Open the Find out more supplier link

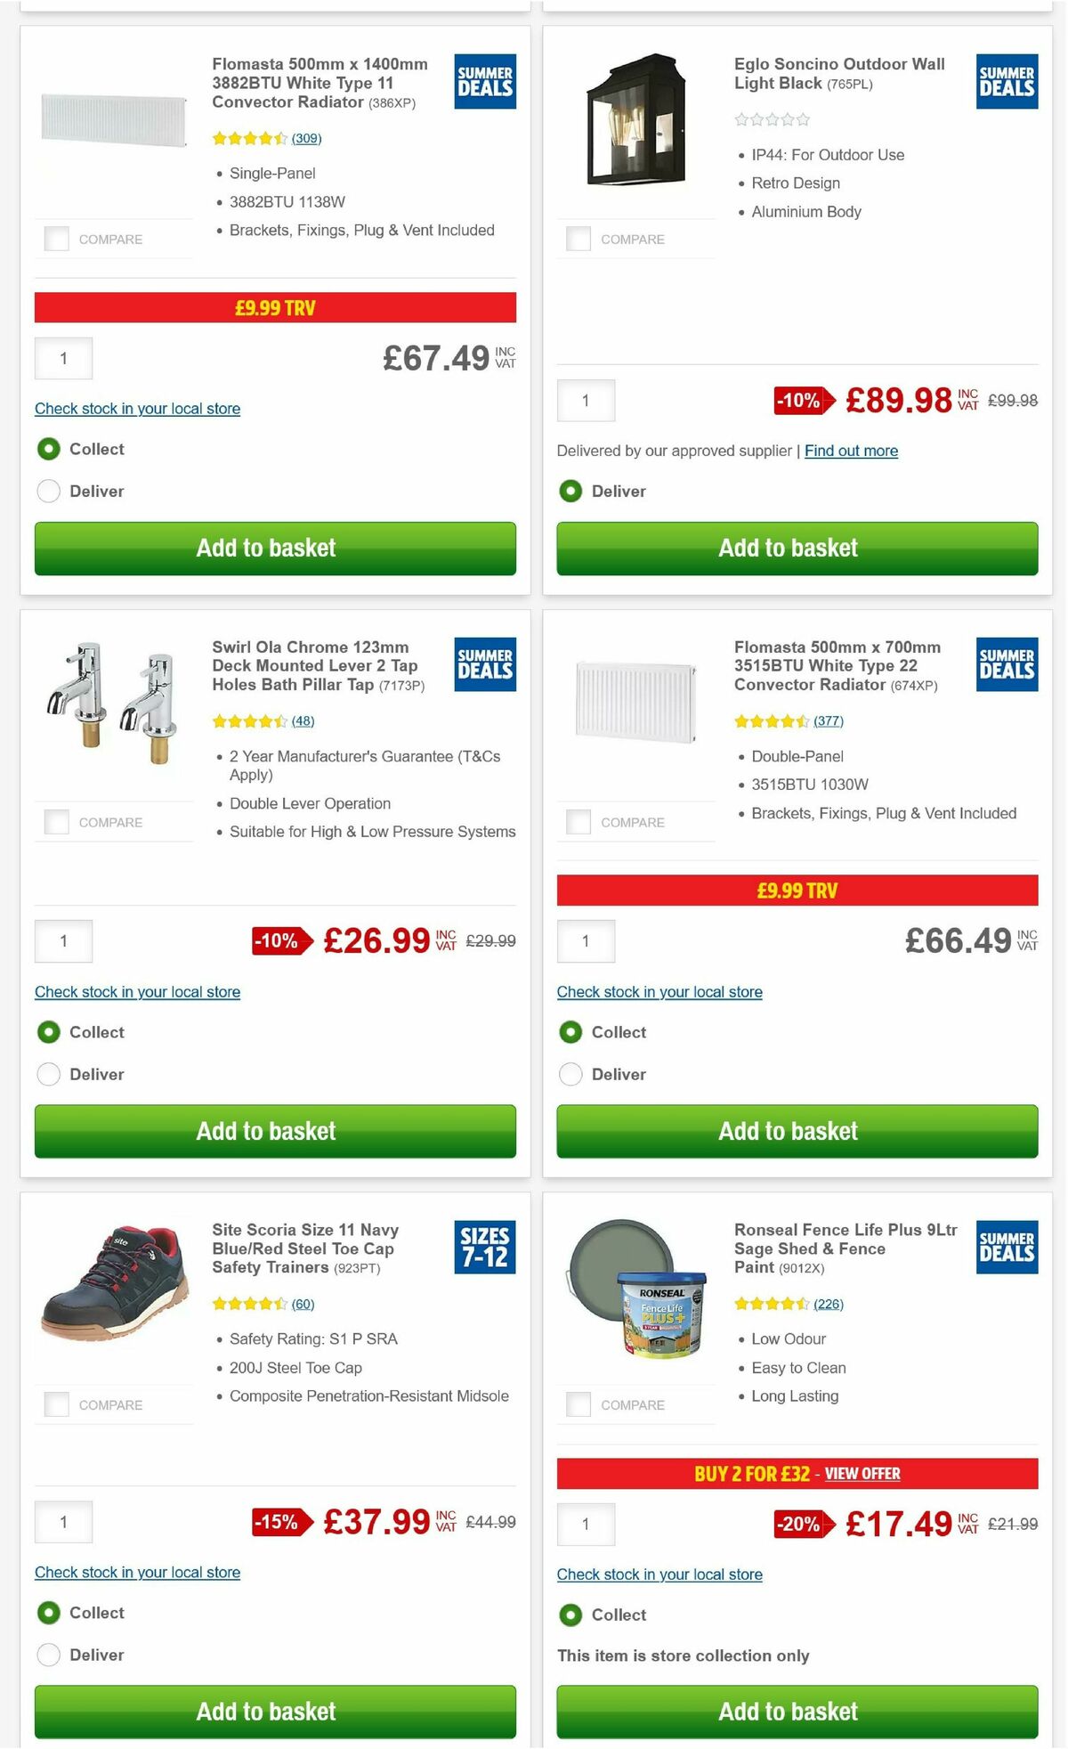[x=850, y=451]
